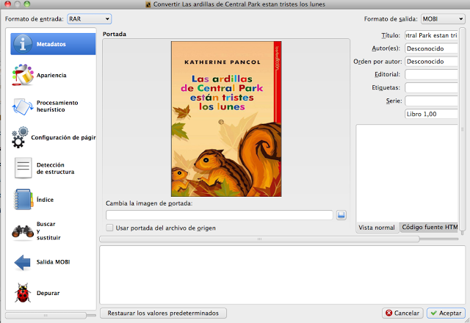
Task: Open the Índice notebook icon
Action: [x=23, y=200]
